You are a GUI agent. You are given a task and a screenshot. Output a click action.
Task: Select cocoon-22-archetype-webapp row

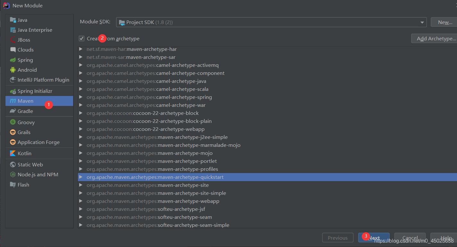coord(267,129)
